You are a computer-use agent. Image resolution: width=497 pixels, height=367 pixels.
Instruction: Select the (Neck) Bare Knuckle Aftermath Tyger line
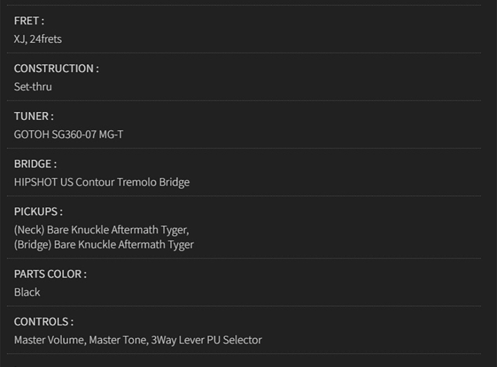point(101,230)
